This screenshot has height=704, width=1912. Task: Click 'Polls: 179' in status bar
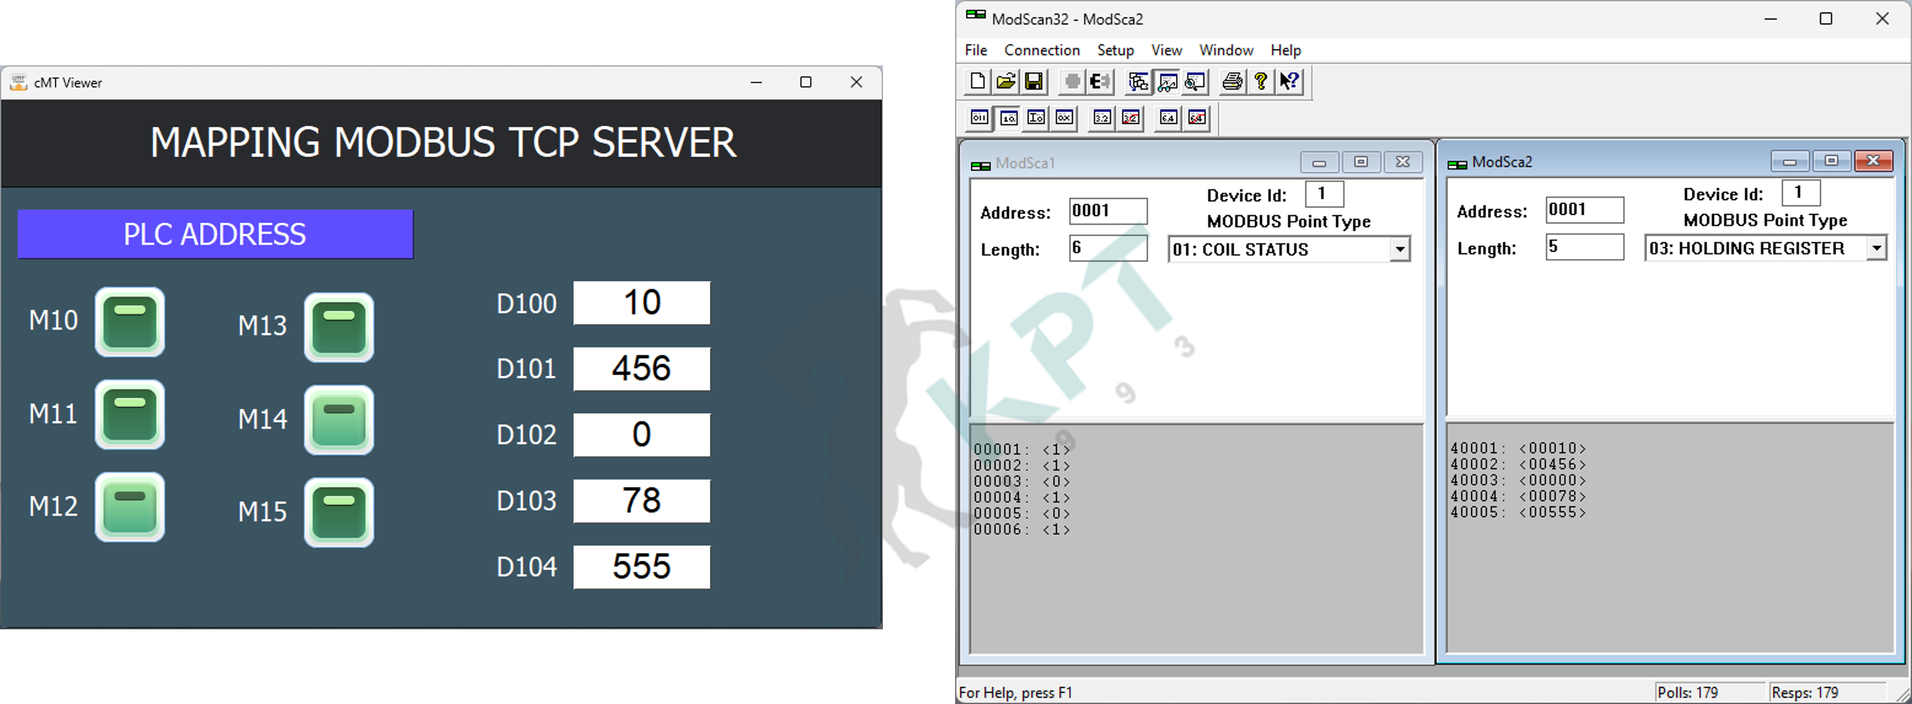pos(1688,692)
